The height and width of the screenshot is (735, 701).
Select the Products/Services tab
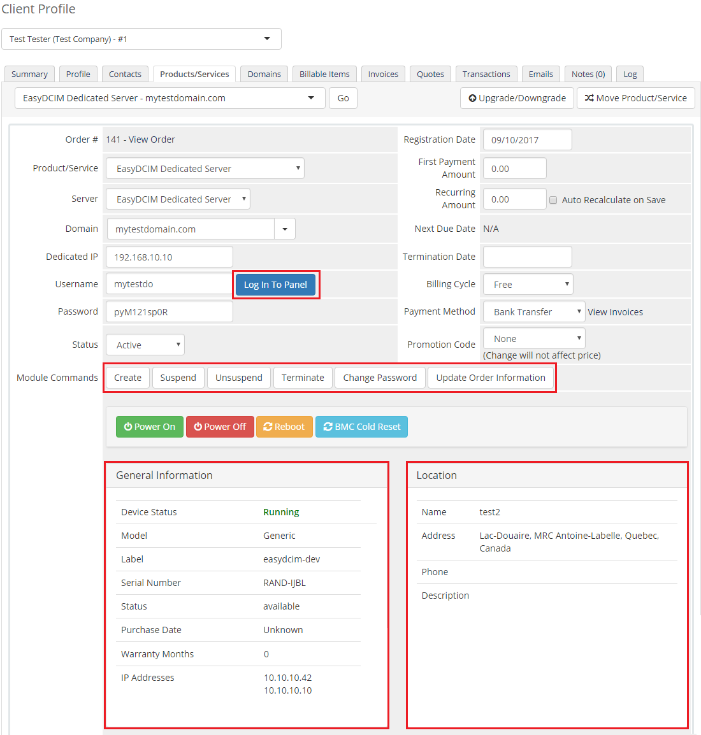pos(194,74)
